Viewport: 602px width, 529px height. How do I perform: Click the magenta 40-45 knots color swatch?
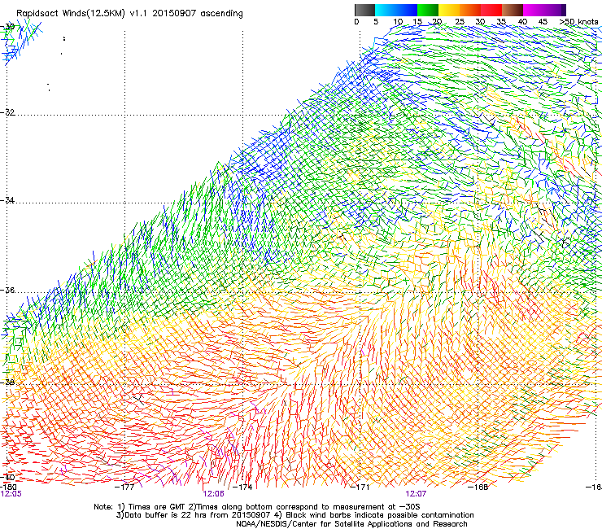click(x=534, y=10)
